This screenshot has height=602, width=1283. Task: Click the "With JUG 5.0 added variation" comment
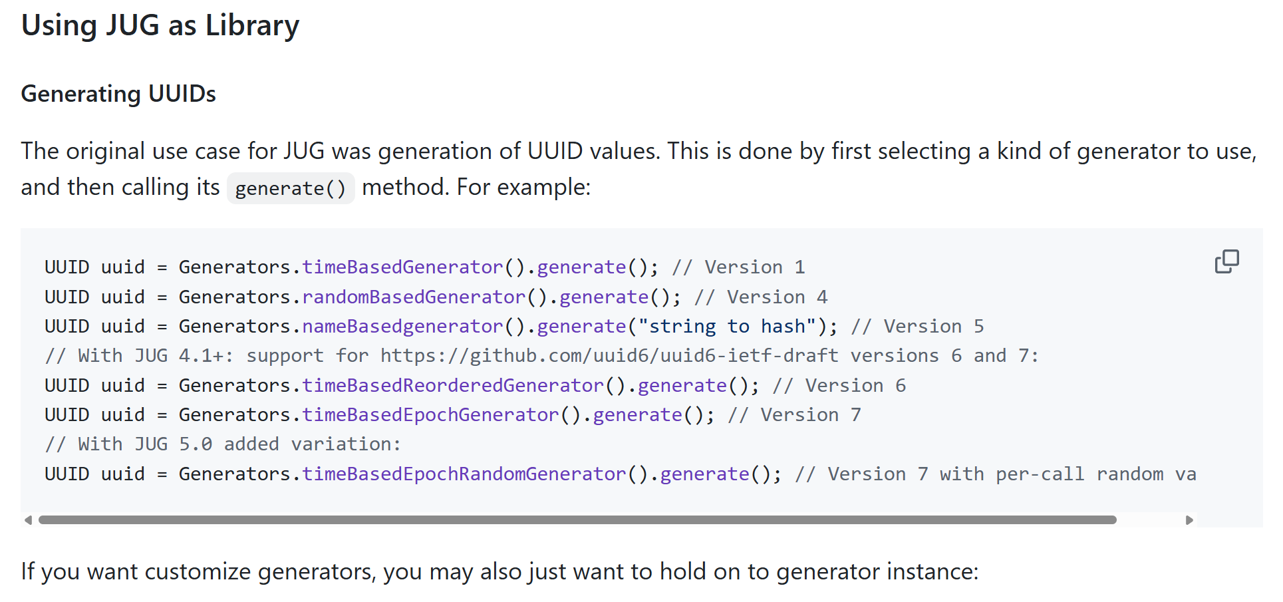point(223,444)
